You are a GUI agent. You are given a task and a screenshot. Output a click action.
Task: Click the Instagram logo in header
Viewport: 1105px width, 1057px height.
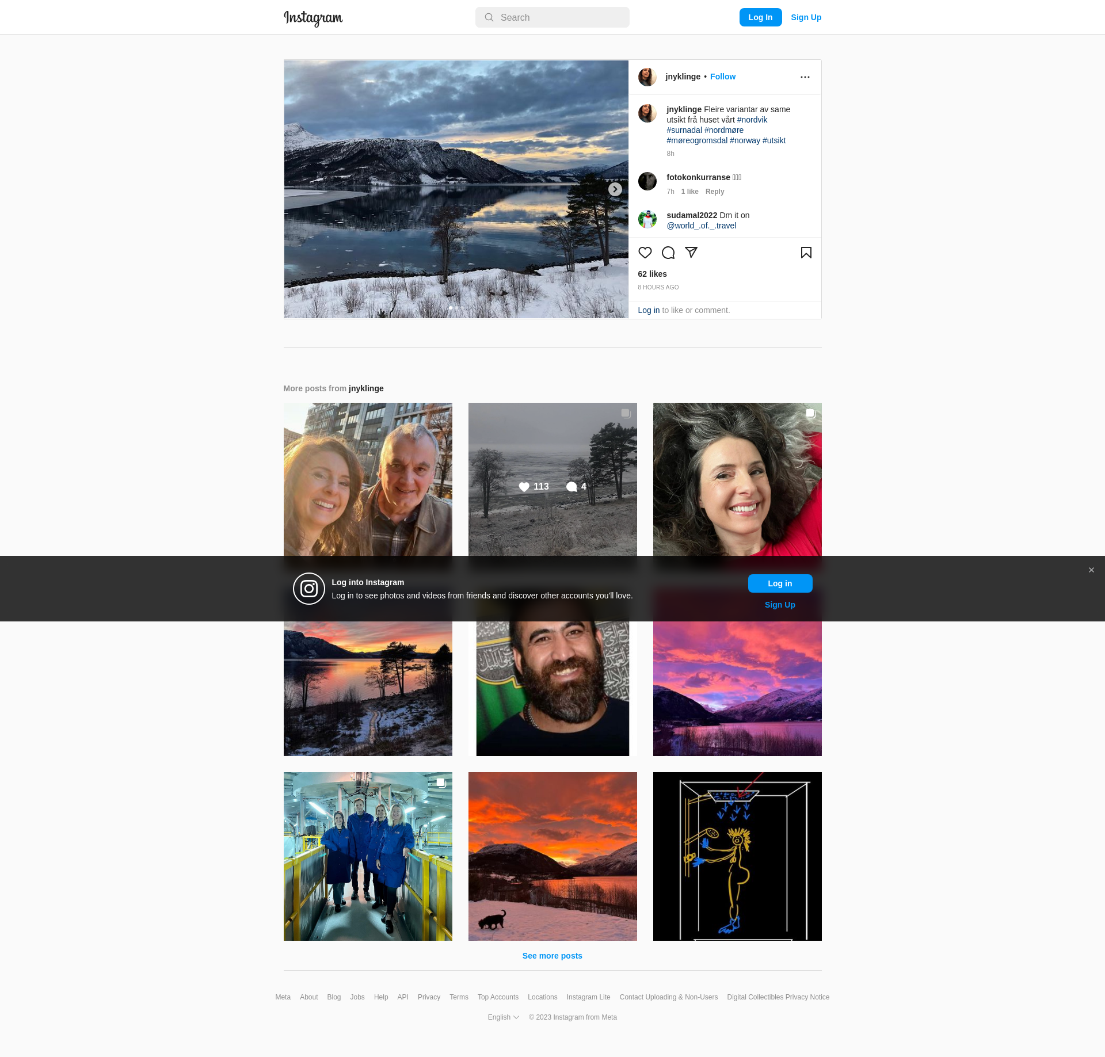pos(313,18)
